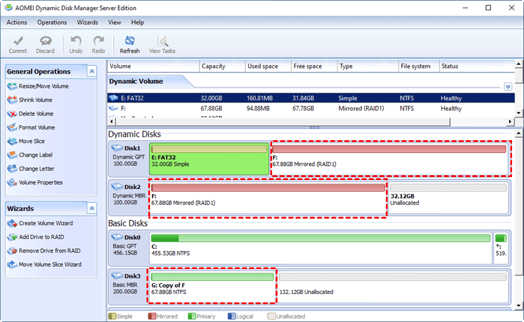The image size is (524, 322).
Task: Sort by Free space column header
Action: 314,66
